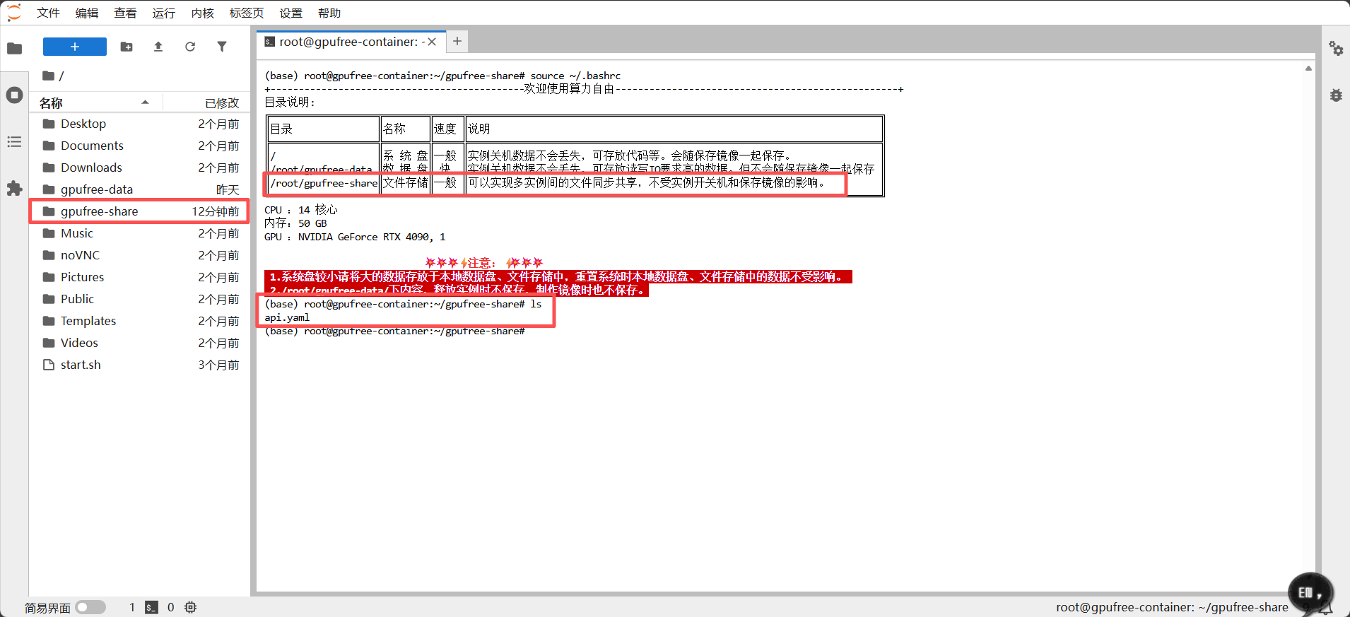
Task: Select the Templates folder
Action: pyautogui.click(x=140, y=321)
